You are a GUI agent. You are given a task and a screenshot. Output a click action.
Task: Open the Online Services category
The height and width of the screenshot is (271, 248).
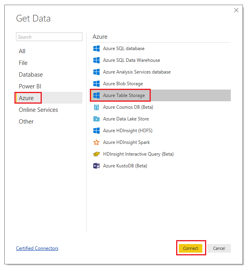click(x=49, y=110)
